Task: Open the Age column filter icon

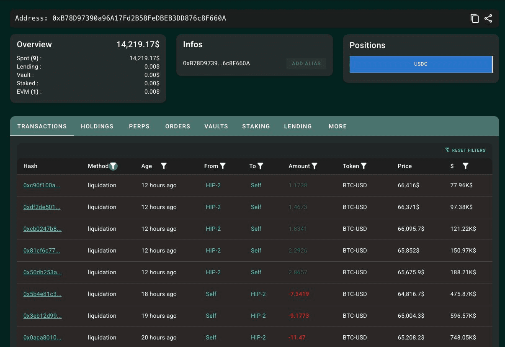Action: coord(164,166)
